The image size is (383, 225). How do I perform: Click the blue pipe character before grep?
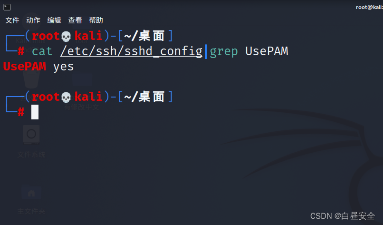(206, 51)
